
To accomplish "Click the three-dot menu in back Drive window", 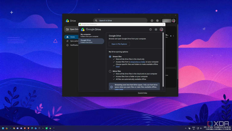I will (173, 36).
